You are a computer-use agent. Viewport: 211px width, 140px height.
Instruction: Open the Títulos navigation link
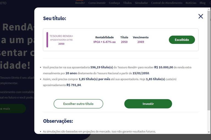[127, 3]
